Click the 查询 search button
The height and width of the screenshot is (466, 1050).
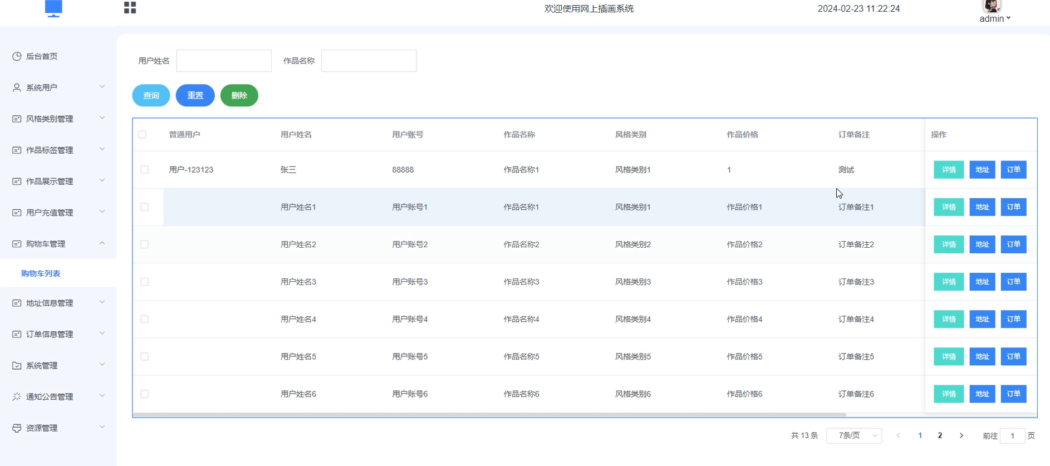[x=151, y=95]
